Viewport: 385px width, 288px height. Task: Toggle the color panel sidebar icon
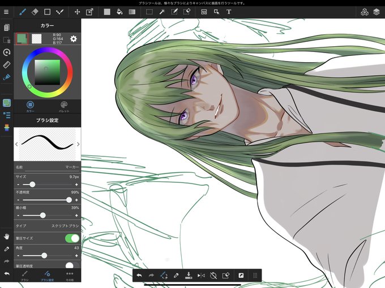(x=7, y=103)
